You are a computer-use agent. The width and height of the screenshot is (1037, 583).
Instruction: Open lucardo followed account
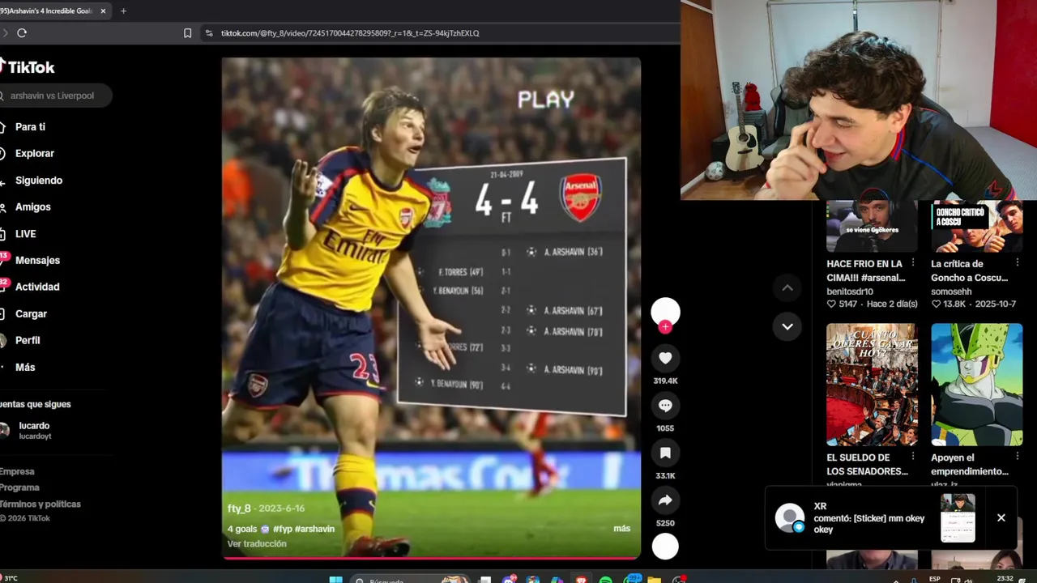click(34, 430)
